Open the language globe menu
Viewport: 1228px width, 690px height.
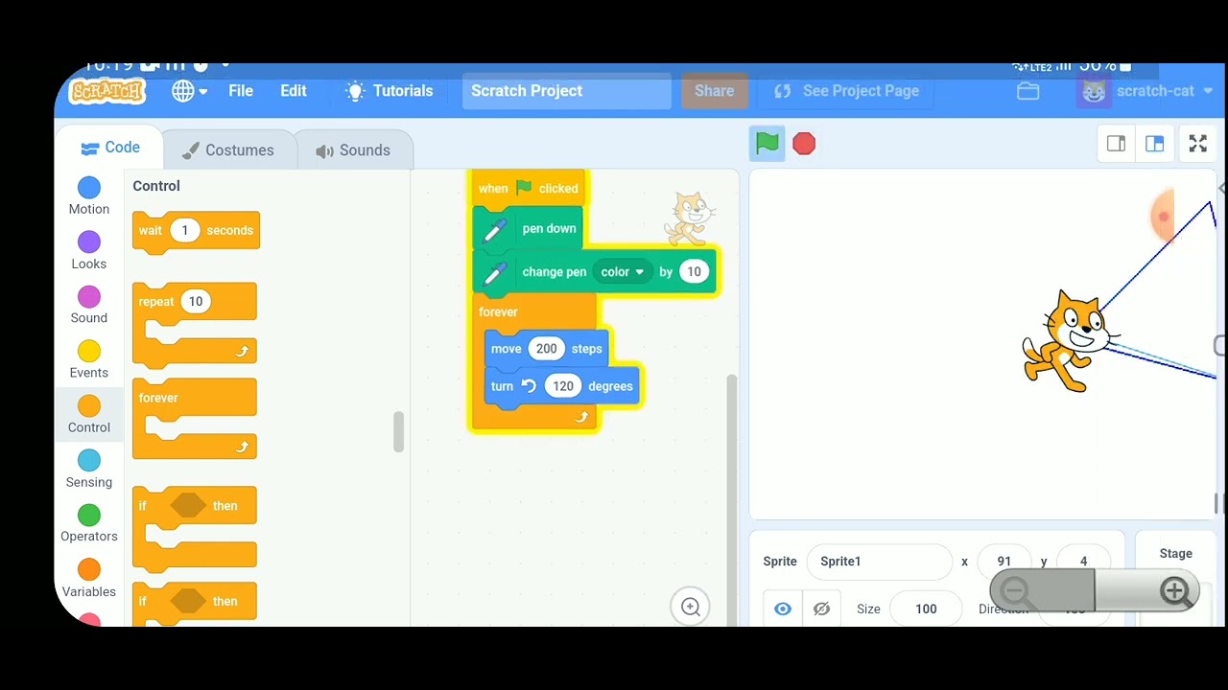(189, 91)
